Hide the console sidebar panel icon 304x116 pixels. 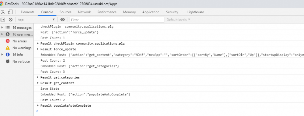click(3, 20)
